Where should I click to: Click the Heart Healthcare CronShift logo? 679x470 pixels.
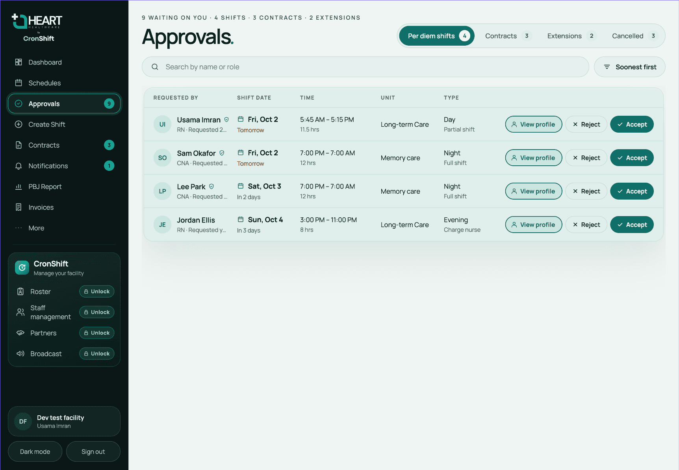tap(37, 28)
